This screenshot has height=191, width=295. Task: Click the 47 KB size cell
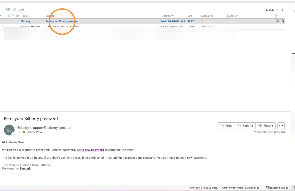click(191, 21)
